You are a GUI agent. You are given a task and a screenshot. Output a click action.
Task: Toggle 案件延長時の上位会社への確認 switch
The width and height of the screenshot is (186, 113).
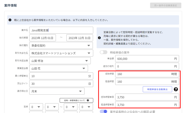click(104, 111)
